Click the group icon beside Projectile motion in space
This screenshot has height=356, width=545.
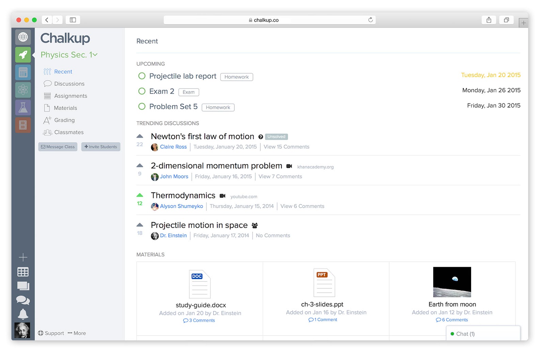[x=255, y=226]
